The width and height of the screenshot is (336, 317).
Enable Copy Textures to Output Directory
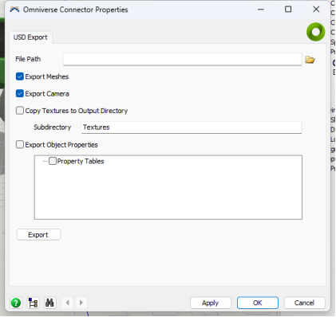20,111
